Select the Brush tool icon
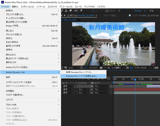This screenshot has width=160, height=126. click(x=62, y=10)
